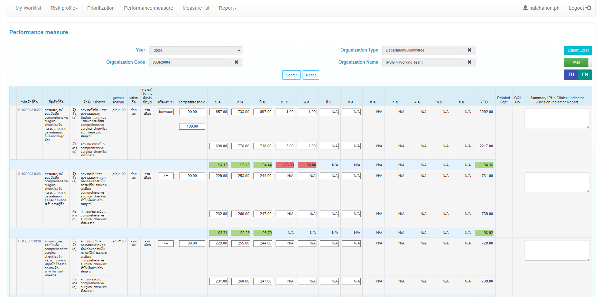
Task: Open Measure list page
Action: point(196,8)
